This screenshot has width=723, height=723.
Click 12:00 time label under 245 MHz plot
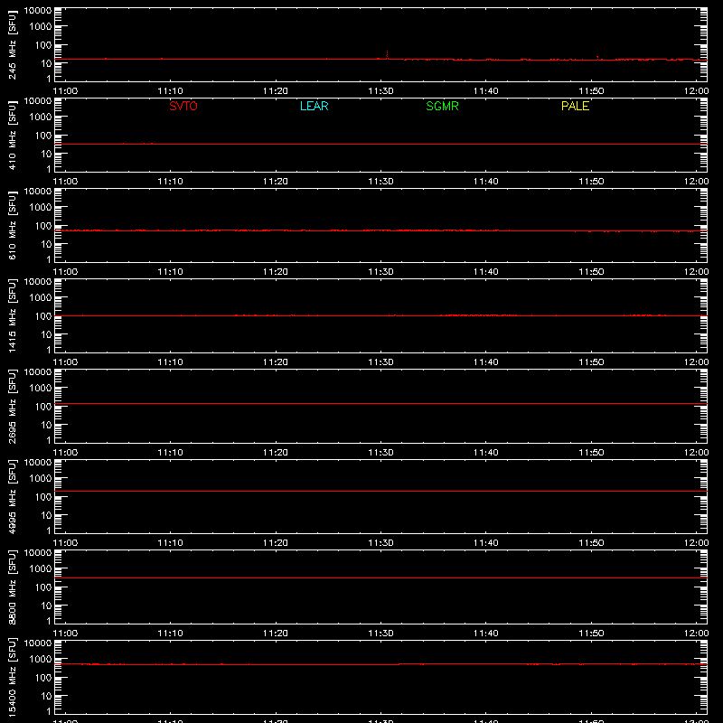pos(696,91)
